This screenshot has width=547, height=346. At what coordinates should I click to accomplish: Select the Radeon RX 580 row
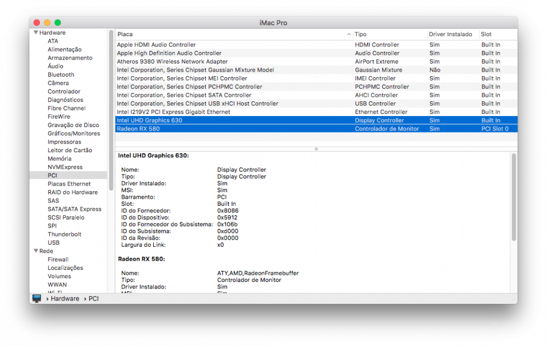pos(316,129)
